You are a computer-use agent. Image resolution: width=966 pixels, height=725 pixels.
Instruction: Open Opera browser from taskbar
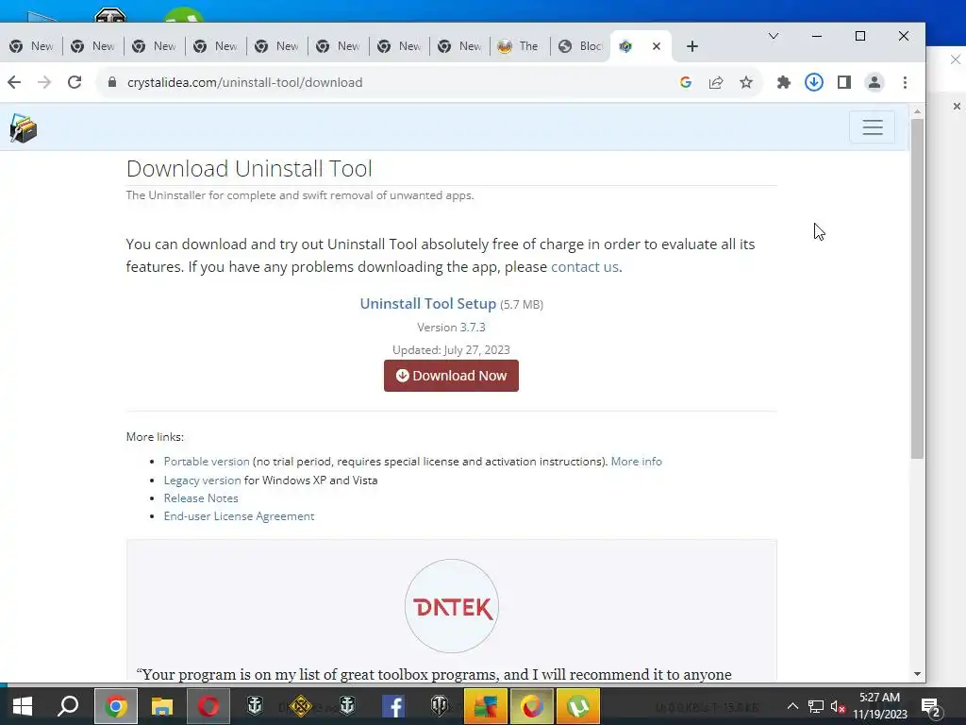208,706
